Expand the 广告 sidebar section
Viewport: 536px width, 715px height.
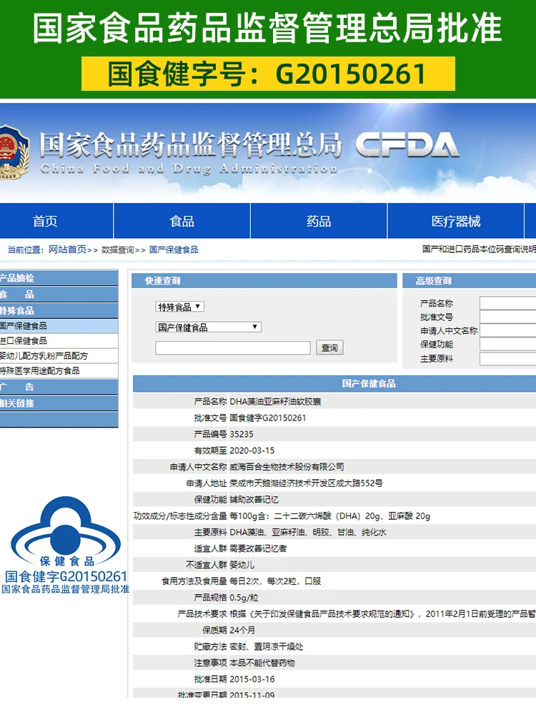tap(59, 387)
